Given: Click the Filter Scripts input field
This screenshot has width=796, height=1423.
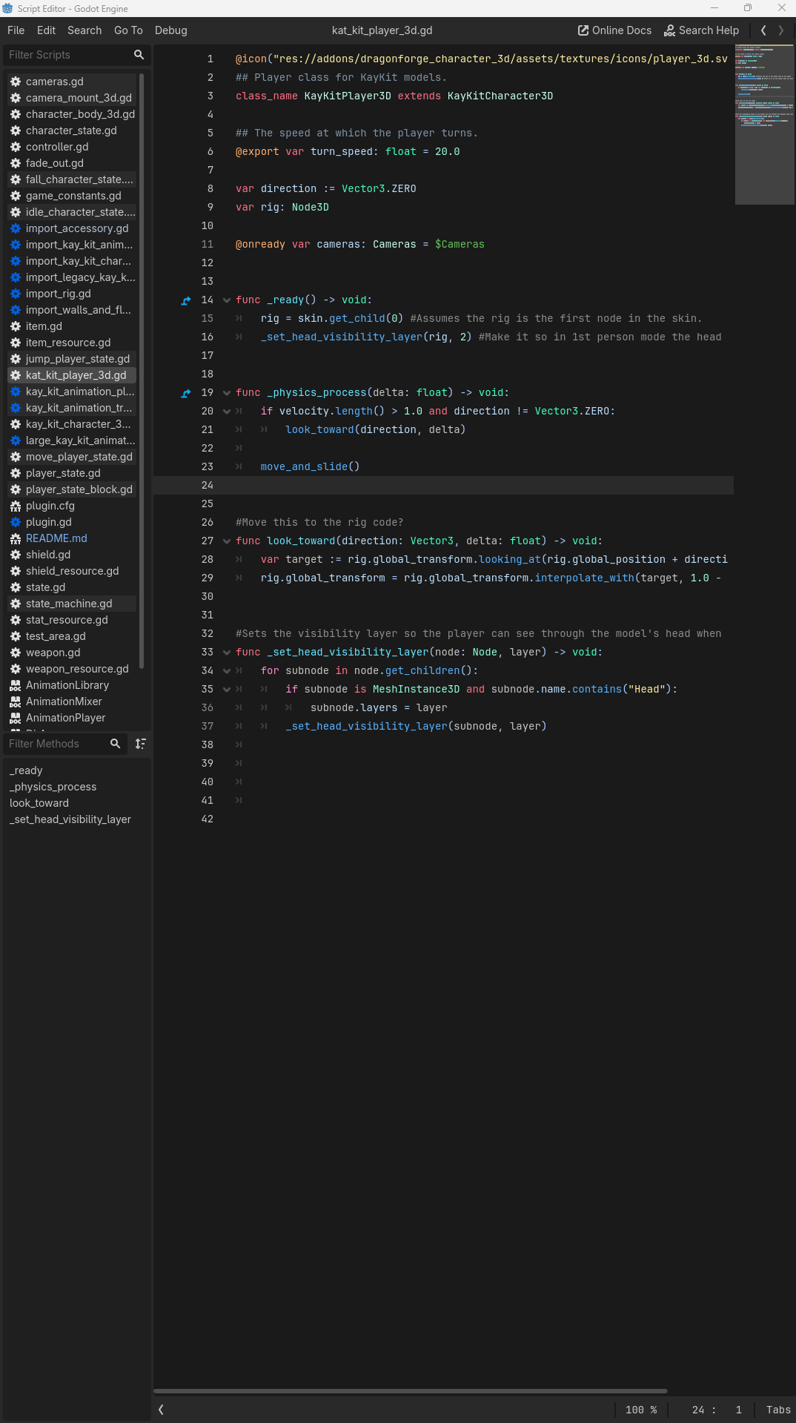Looking at the screenshot, I should tap(67, 55).
